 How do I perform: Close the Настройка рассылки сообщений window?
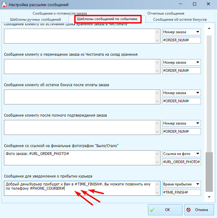(208, 4)
